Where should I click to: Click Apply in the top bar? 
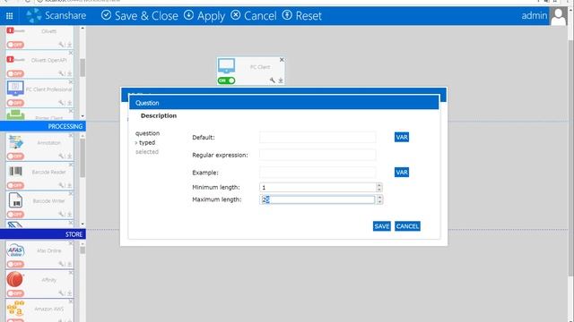click(204, 16)
